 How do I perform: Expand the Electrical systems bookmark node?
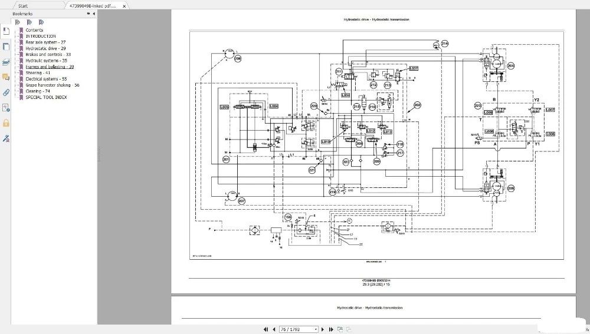tap(17, 79)
